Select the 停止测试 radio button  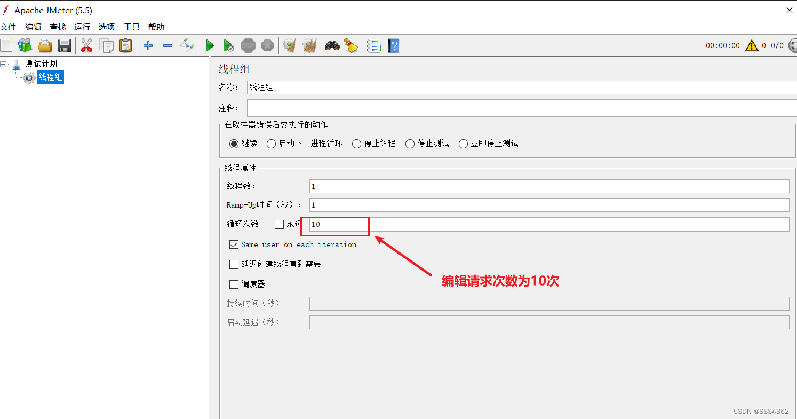click(410, 144)
